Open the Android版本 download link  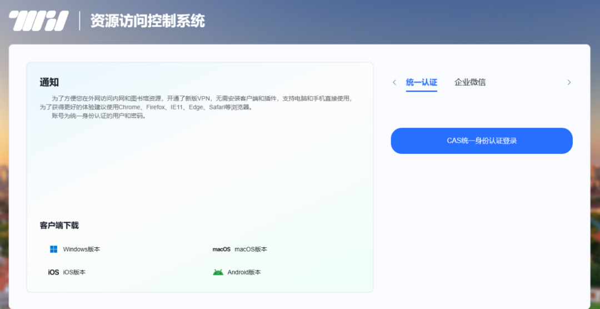[244, 272]
